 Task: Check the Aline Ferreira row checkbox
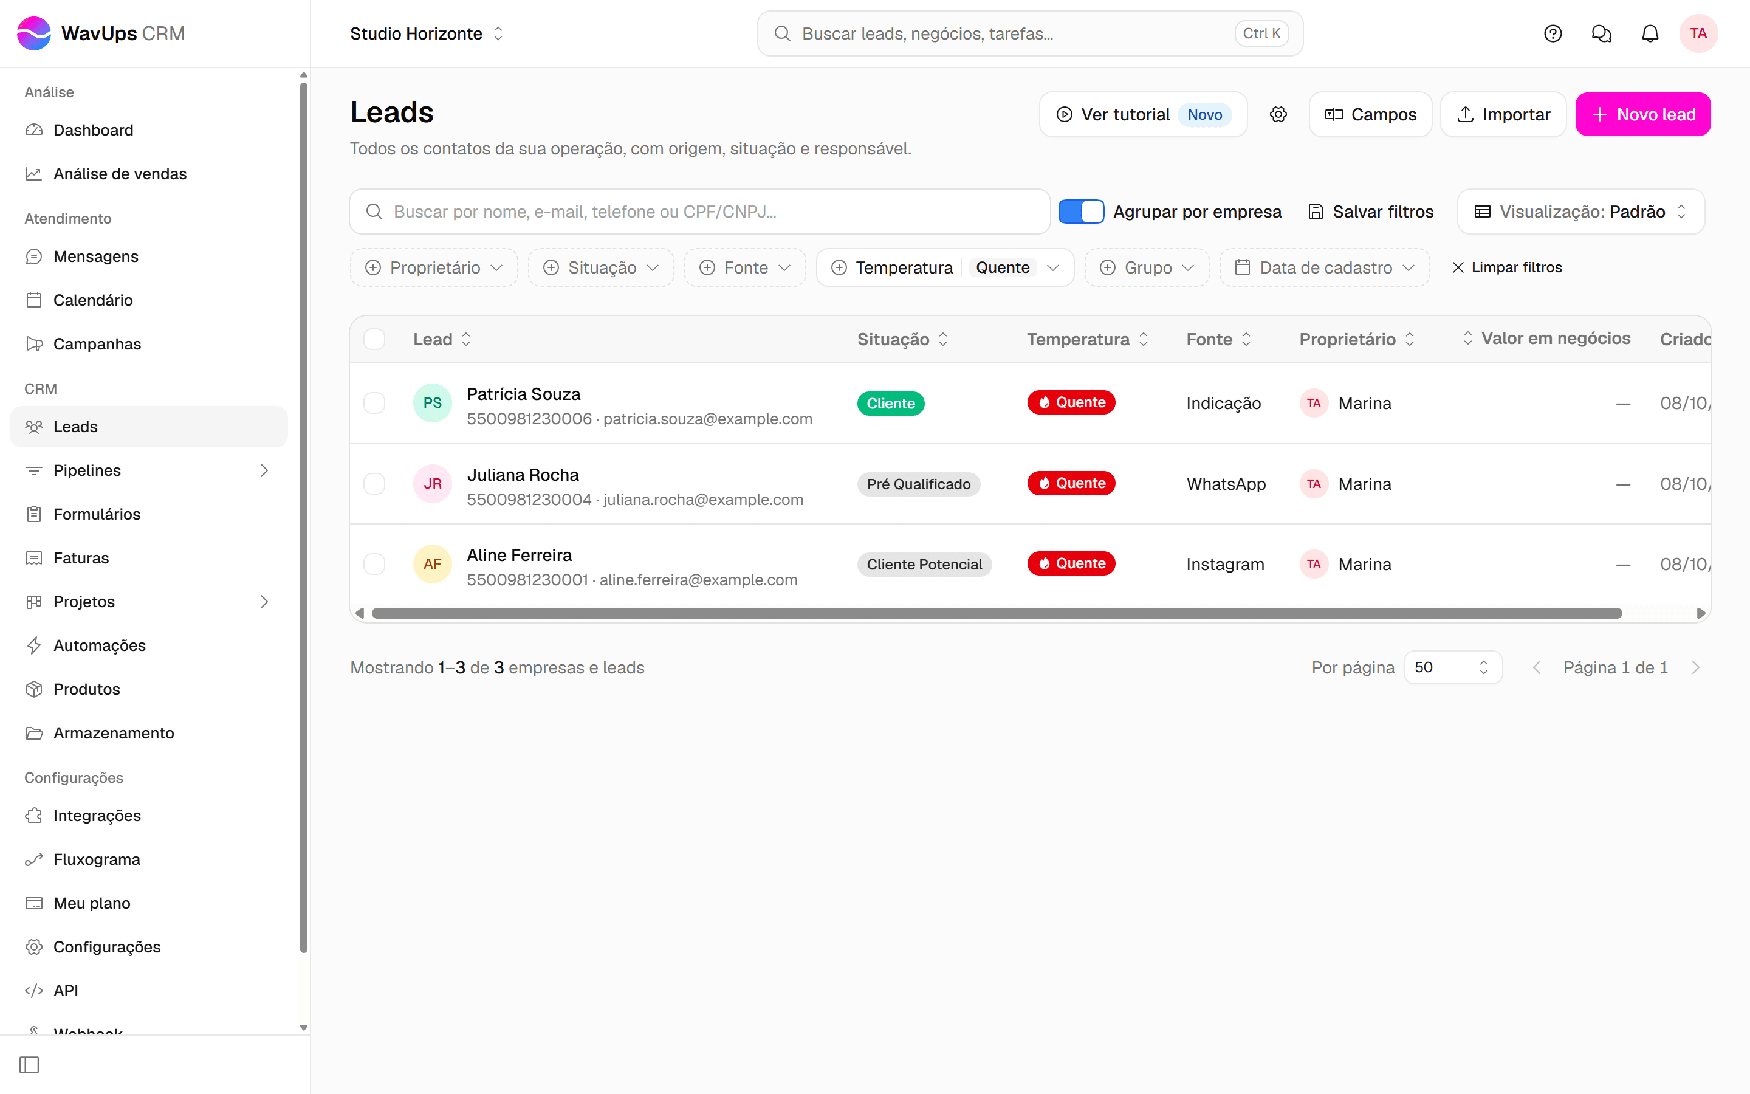point(374,563)
